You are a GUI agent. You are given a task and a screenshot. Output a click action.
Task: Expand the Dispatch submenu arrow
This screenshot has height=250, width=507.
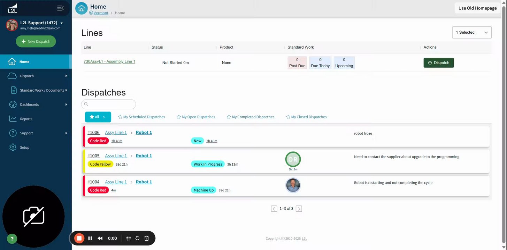point(66,76)
